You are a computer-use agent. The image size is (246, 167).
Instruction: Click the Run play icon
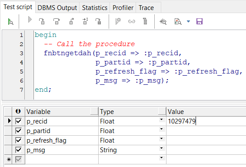pyautogui.click(x=30, y=20)
